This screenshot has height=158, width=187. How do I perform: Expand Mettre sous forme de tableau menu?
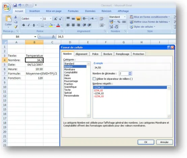pos(150,22)
